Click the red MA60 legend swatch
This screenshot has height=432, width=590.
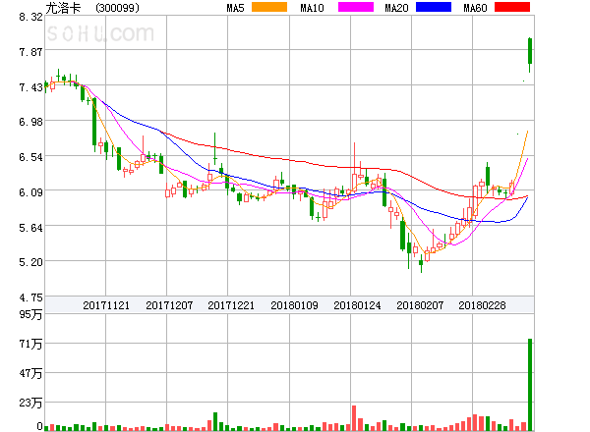[512, 7]
